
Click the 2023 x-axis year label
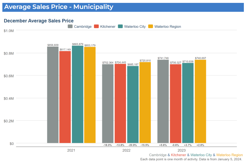tap(182, 150)
